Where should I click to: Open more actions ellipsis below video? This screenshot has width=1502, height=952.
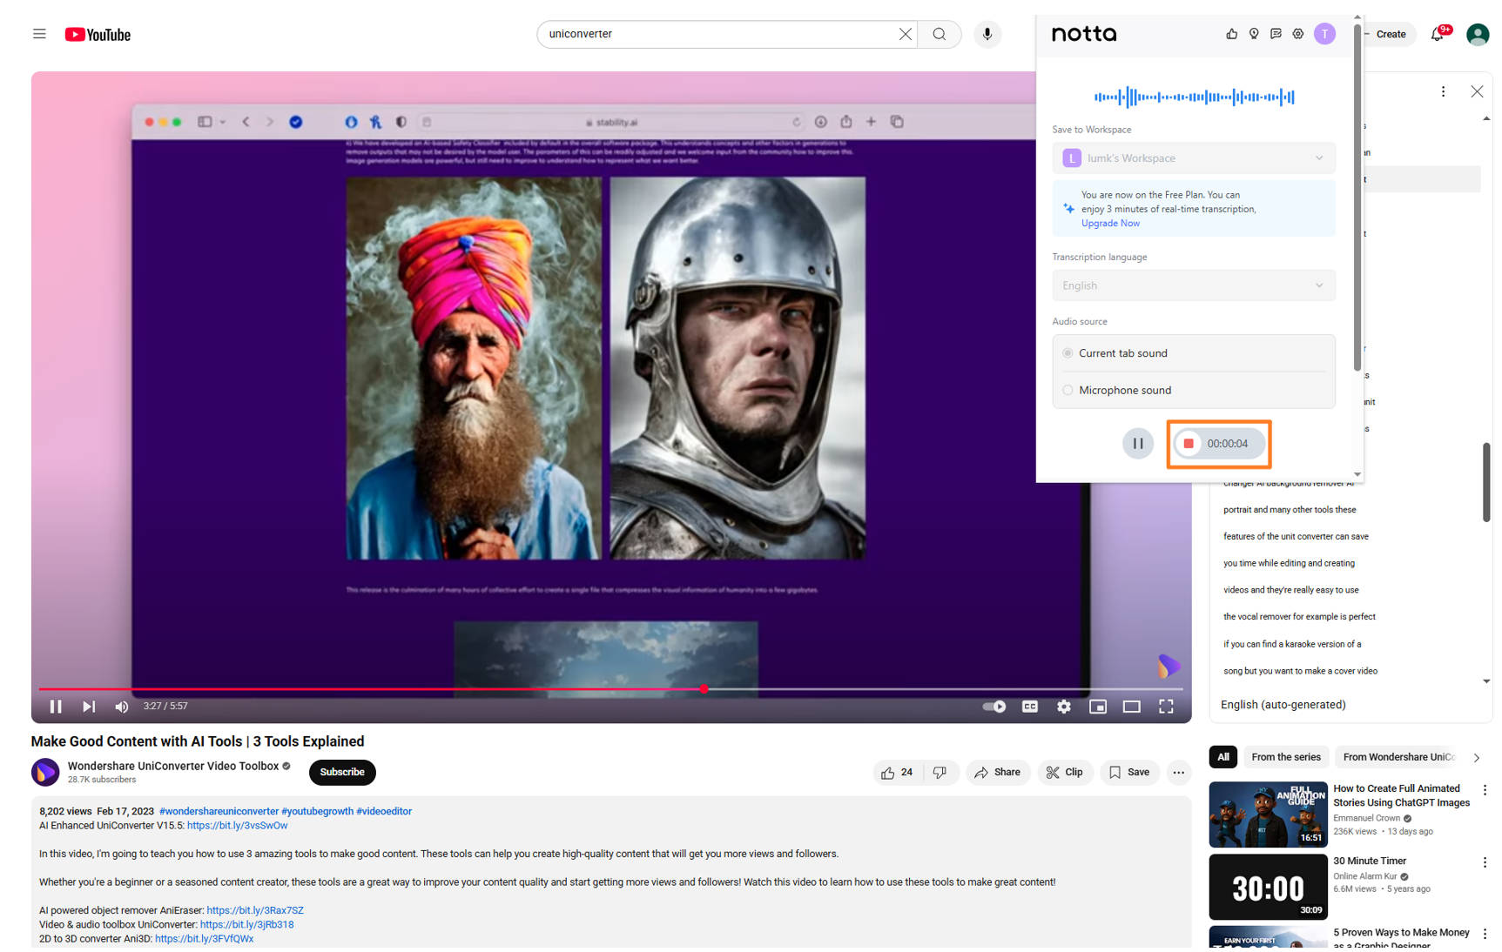click(x=1178, y=773)
